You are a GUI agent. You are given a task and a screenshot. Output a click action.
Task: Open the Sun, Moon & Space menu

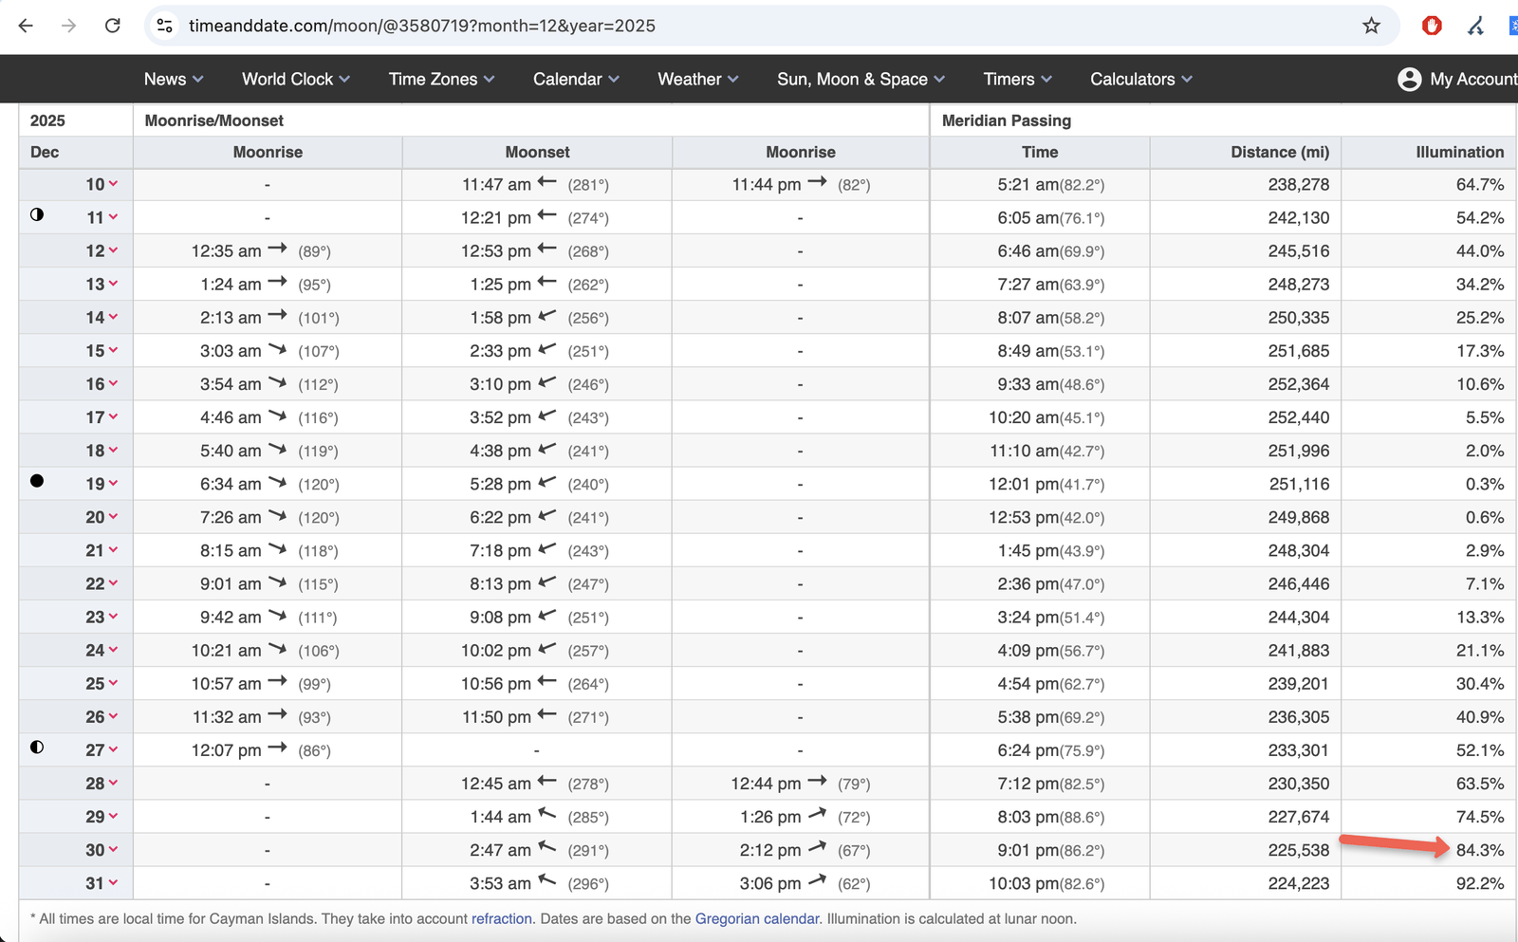(860, 79)
